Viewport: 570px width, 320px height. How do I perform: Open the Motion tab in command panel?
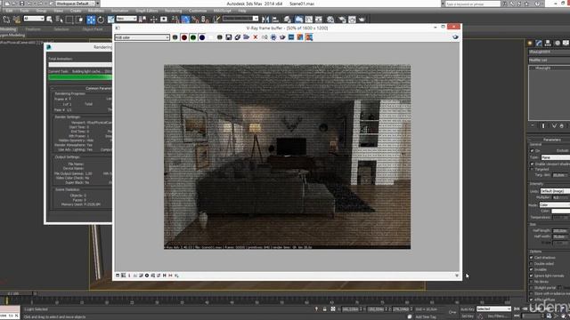(x=558, y=44)
